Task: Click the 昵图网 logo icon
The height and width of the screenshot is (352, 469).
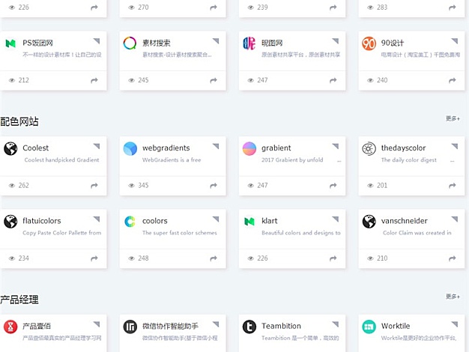Action: point(249,43)
